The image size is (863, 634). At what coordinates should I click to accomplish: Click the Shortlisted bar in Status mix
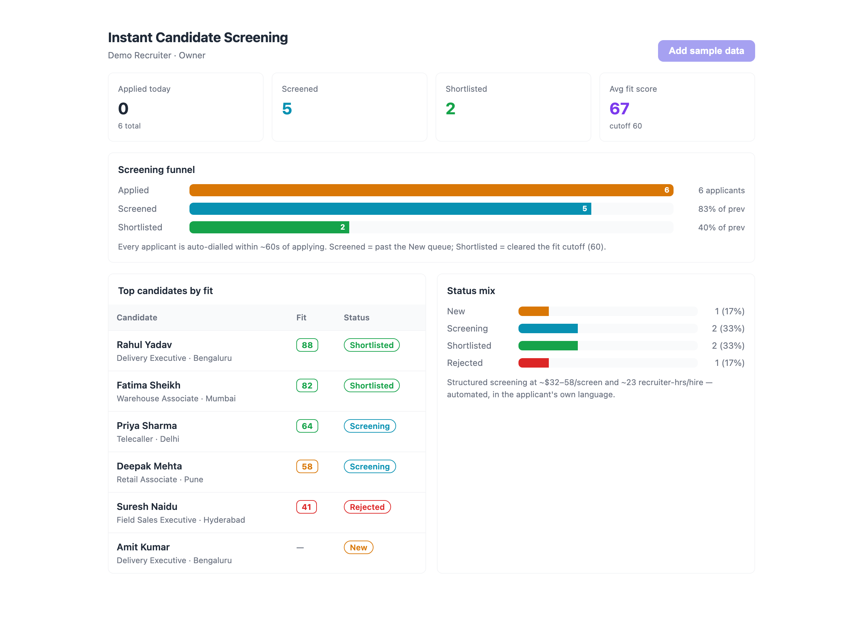pyautogui.click(x=548, y=346)
